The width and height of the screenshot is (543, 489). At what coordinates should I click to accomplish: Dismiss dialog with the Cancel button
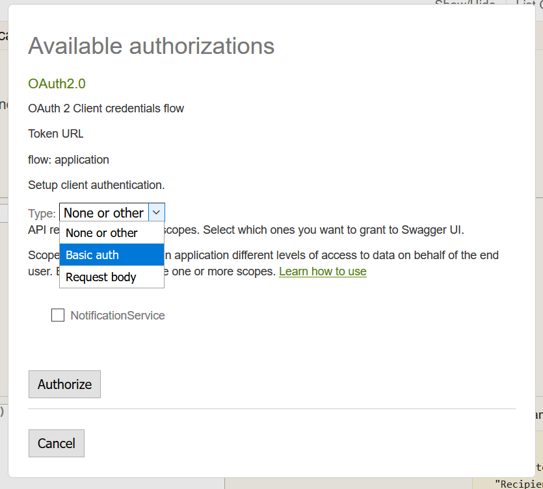tap(57, 444)
